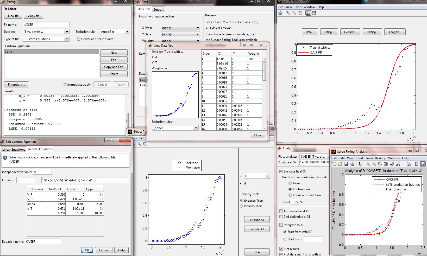Toggle the legend icon in Curve Fitting Tool toolbar

tap(308, 13)
